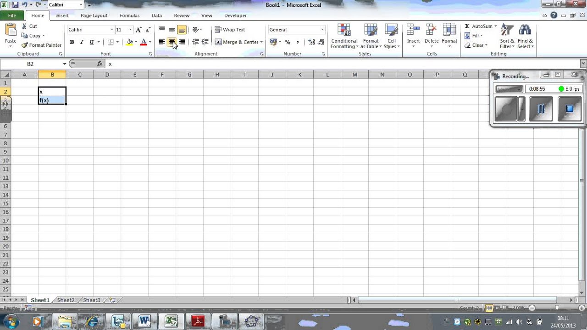Screen dimensions: 587x330
Task: Select cell containing f(x)
Action: click(52, 100)
